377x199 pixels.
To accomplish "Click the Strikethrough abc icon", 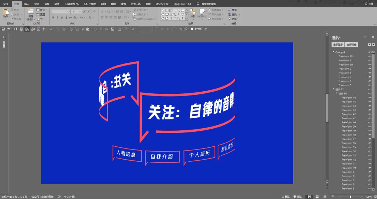I will pos(71,17).
